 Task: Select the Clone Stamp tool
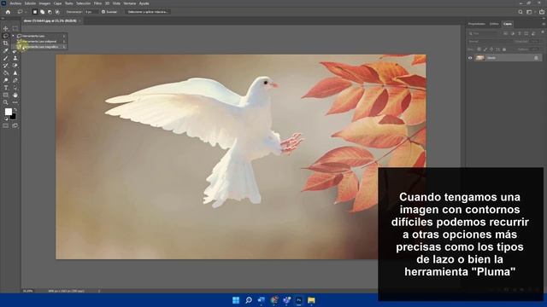point(15,58)
